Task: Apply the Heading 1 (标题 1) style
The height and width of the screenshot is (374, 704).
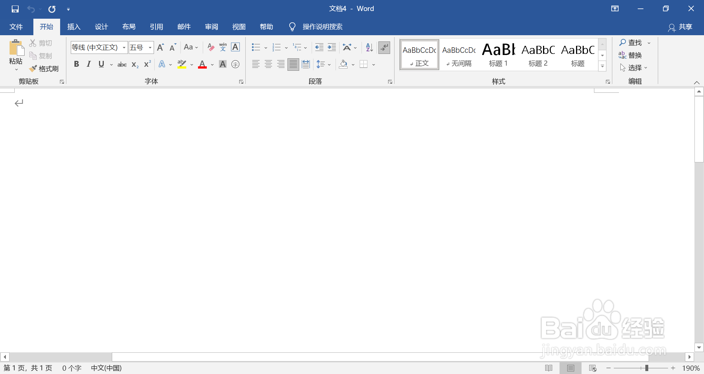Action: pos(499,55)
